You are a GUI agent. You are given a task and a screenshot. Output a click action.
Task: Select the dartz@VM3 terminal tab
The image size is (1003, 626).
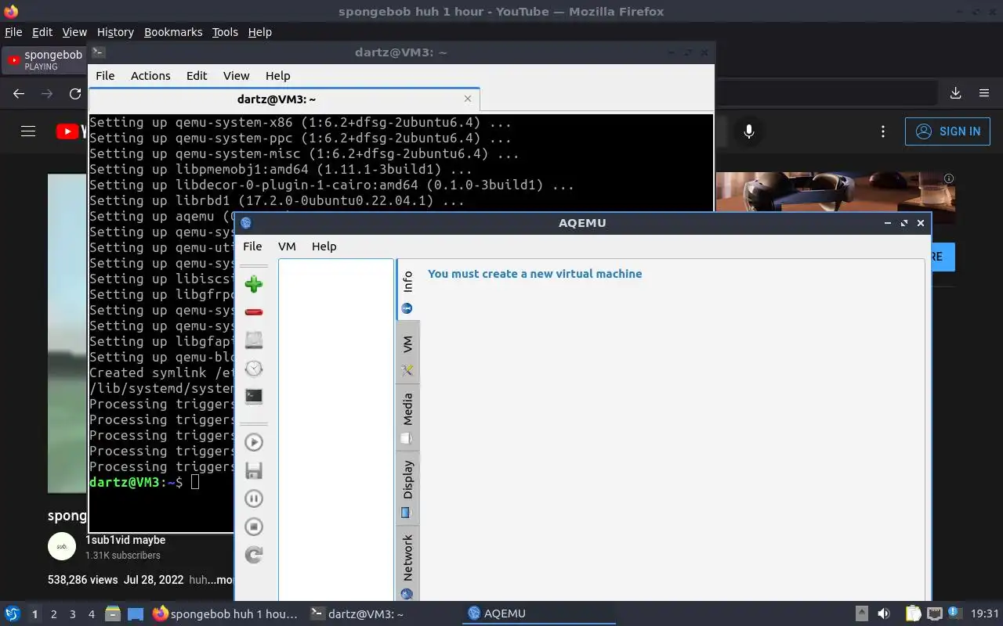(284, 99)
